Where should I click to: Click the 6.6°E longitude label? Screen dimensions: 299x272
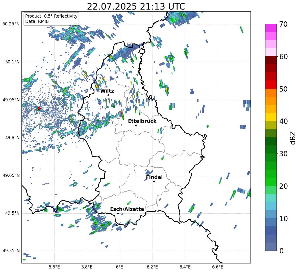218,267
